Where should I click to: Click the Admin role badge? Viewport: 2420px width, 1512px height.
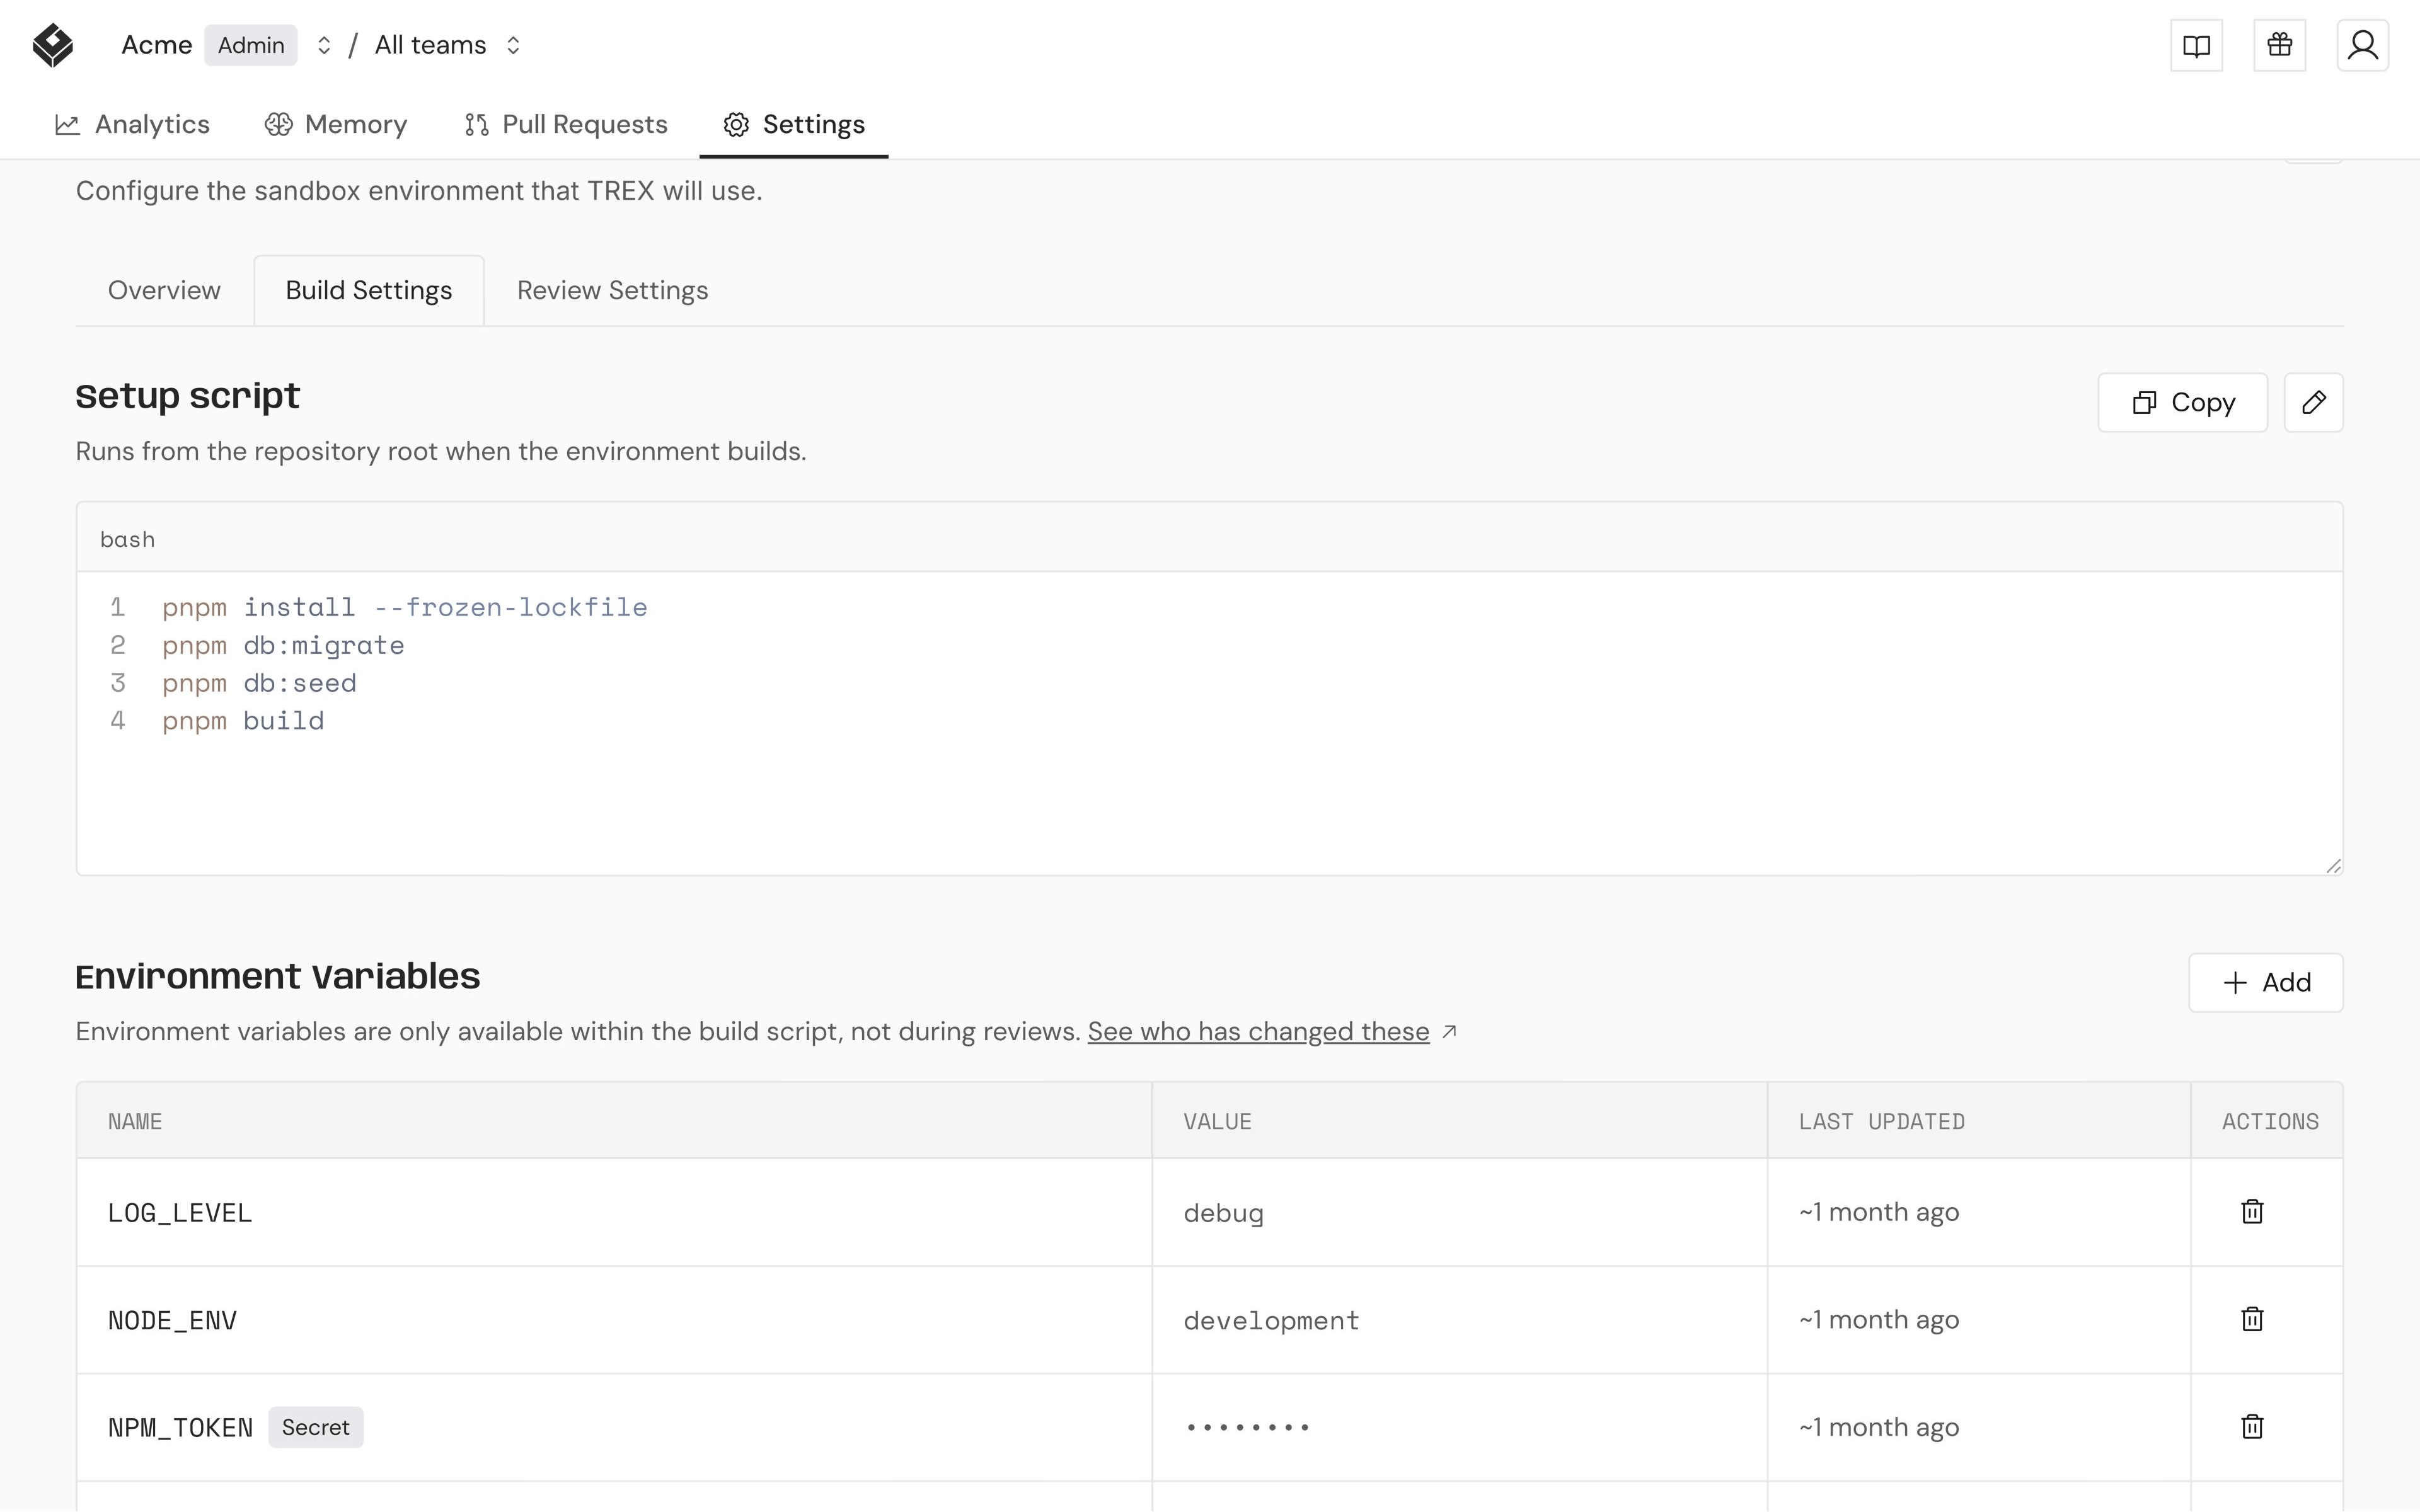click(251, 46)
